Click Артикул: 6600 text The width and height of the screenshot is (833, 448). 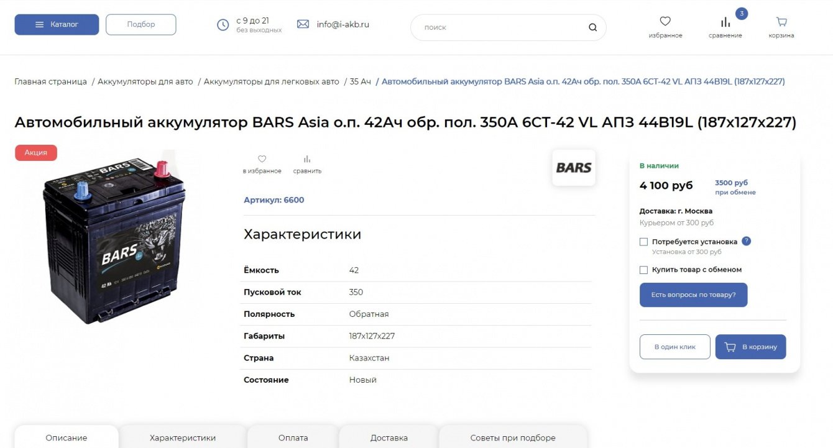[274, 200]
